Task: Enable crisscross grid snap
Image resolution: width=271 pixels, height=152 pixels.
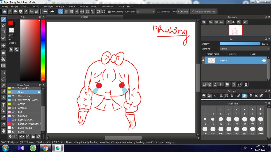Action: (x=71, y=12)
